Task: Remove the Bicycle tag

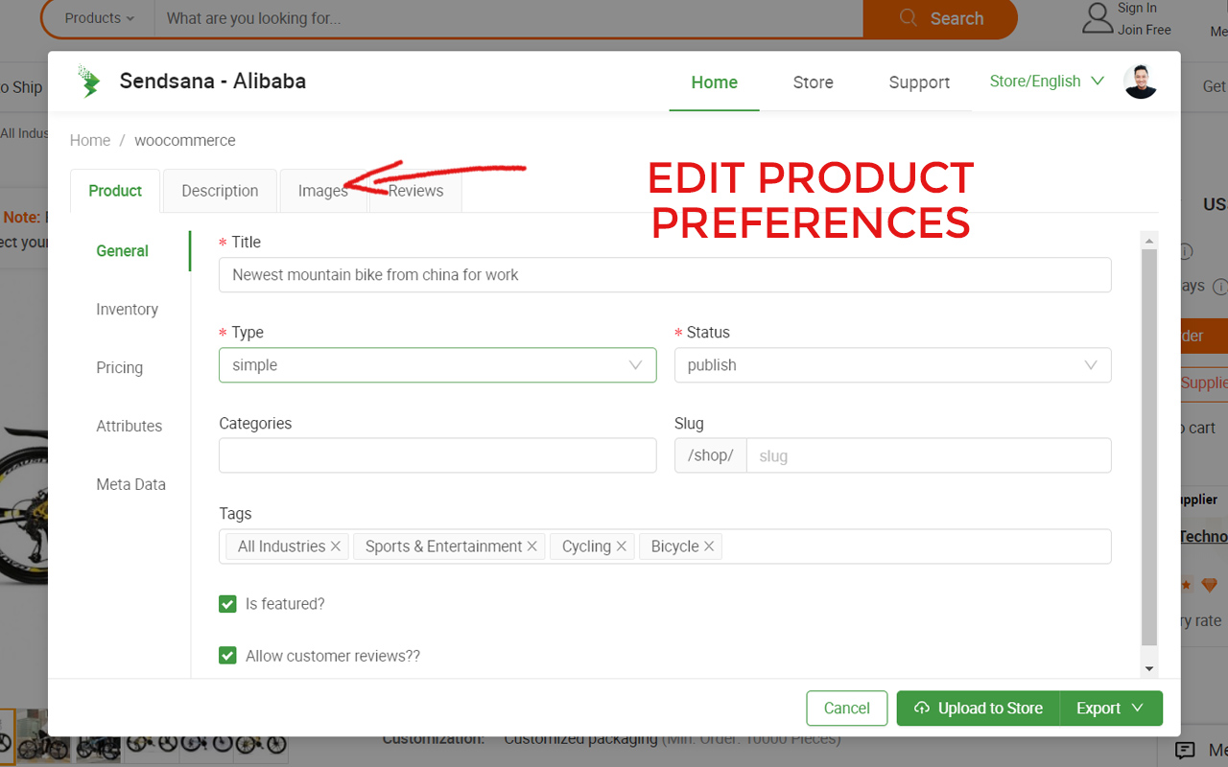Action: (709, 546)
